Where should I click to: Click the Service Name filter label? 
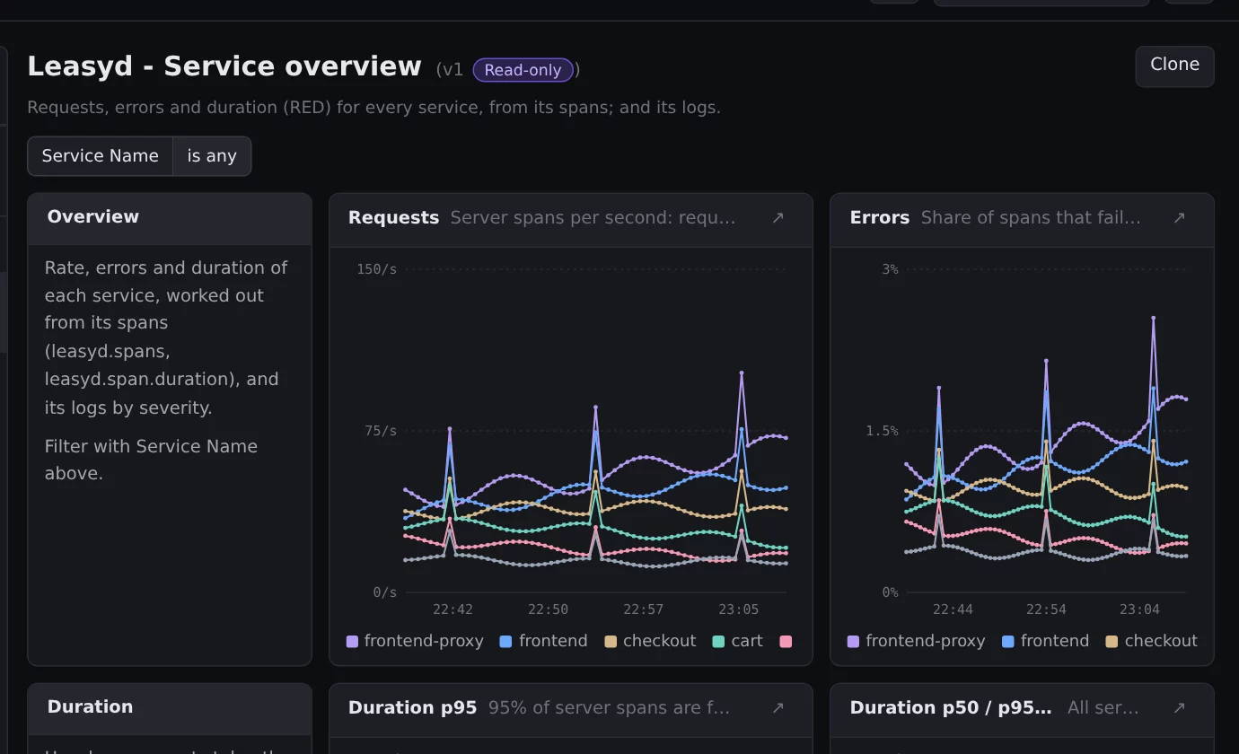click(100, 156)
